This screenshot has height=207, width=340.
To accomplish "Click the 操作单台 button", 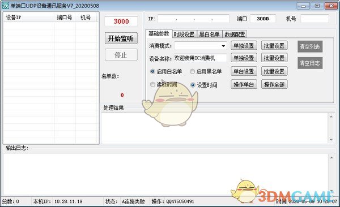I will [x=244, y=84].
